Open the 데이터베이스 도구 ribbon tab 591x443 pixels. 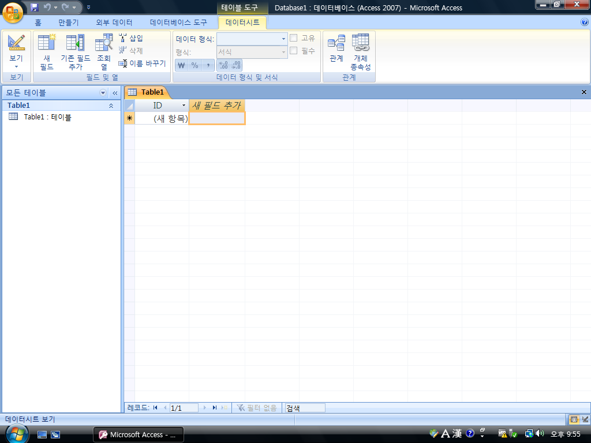coord(179,22)
